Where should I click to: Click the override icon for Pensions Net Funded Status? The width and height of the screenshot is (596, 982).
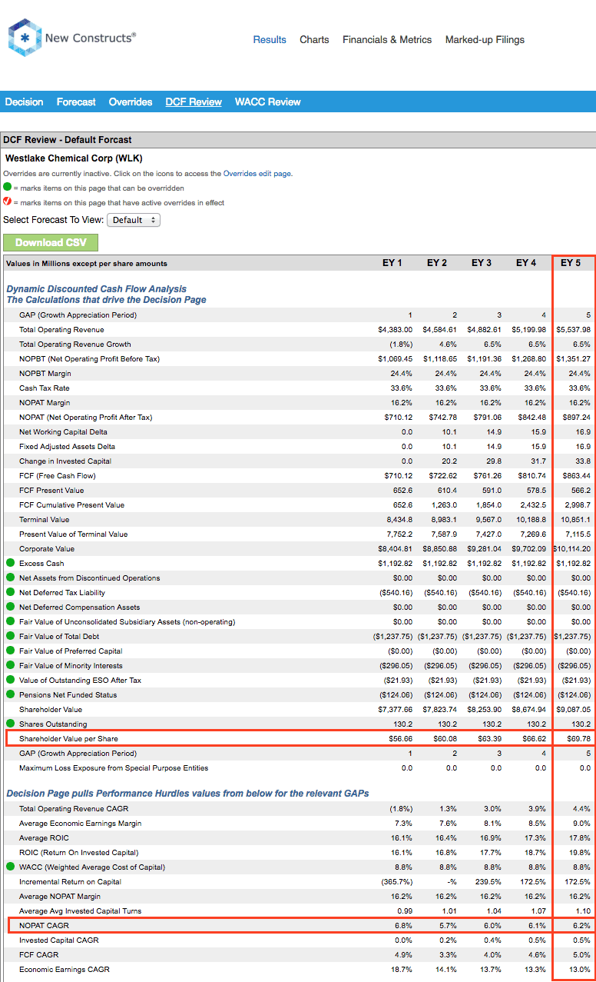tap(11, 695)
